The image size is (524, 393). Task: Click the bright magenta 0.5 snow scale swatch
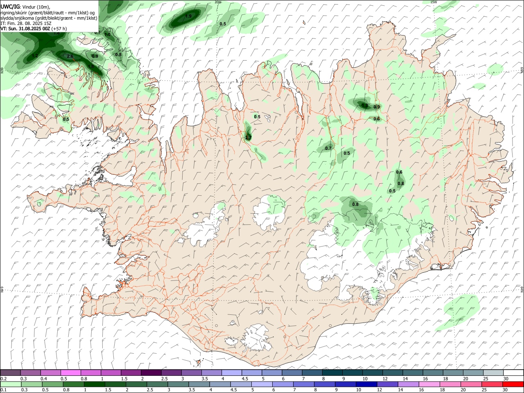tap(70, 373)
